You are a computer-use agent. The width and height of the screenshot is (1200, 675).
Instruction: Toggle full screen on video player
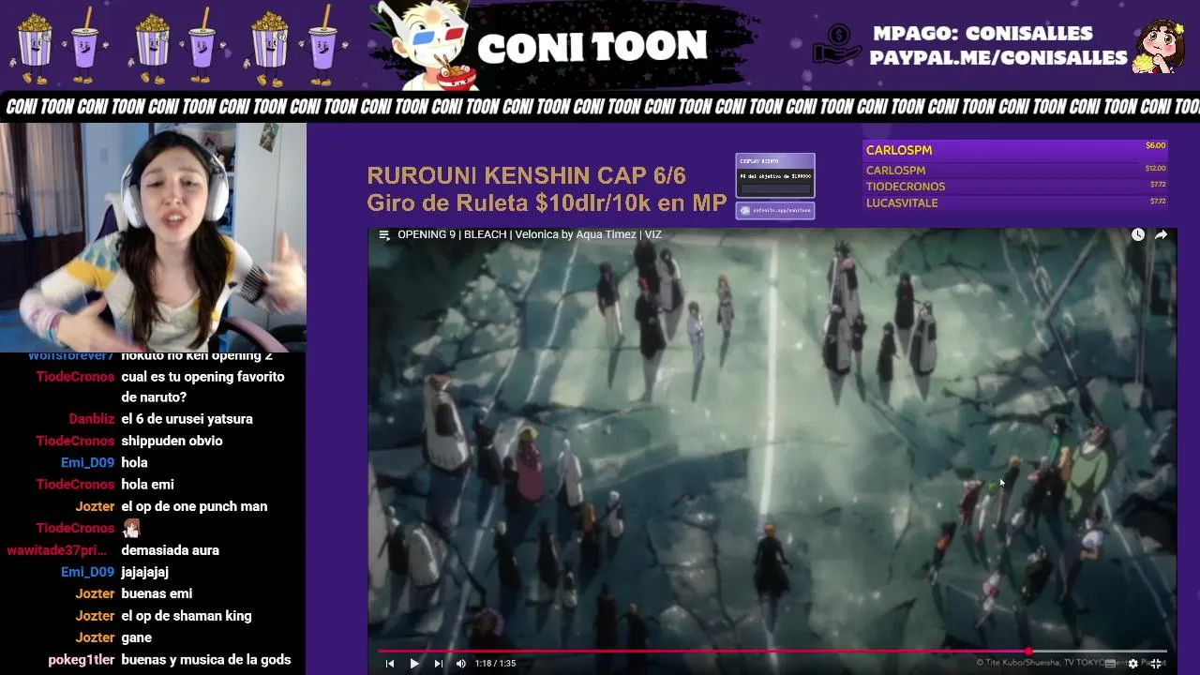point(1156,664)
